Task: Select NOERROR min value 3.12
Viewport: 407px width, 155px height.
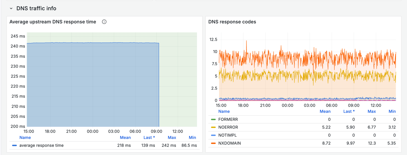Action: pyautogui.click(x=391, y=127)
